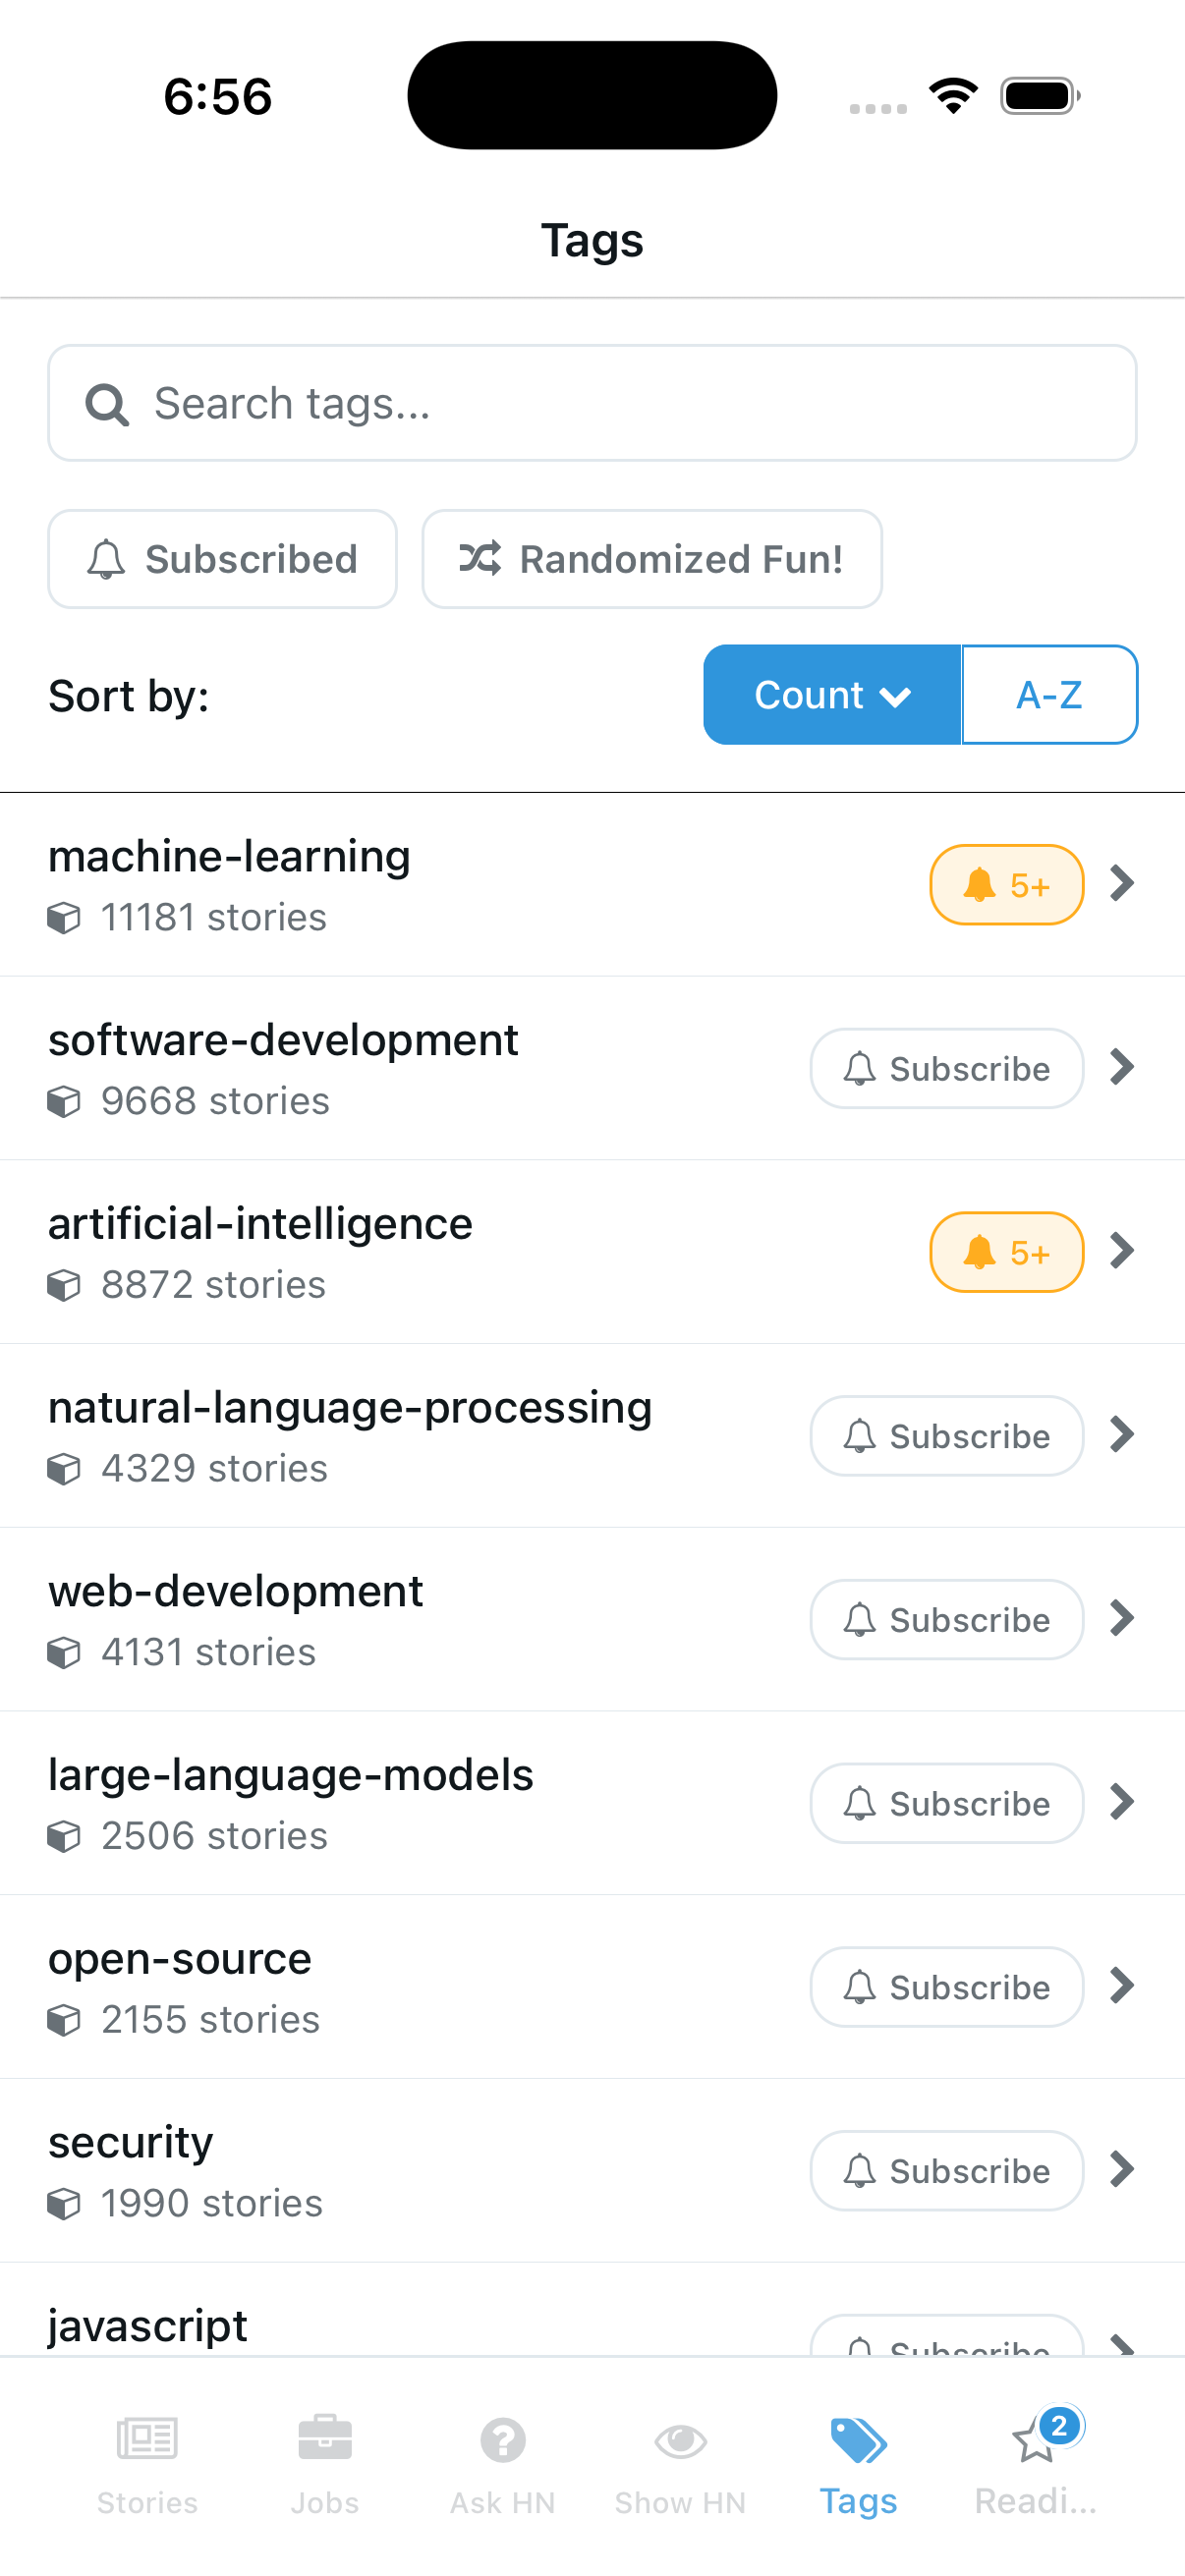
Task: Tap the 5+ notification badge on machine-learning
Action: tap(1006, 884)
